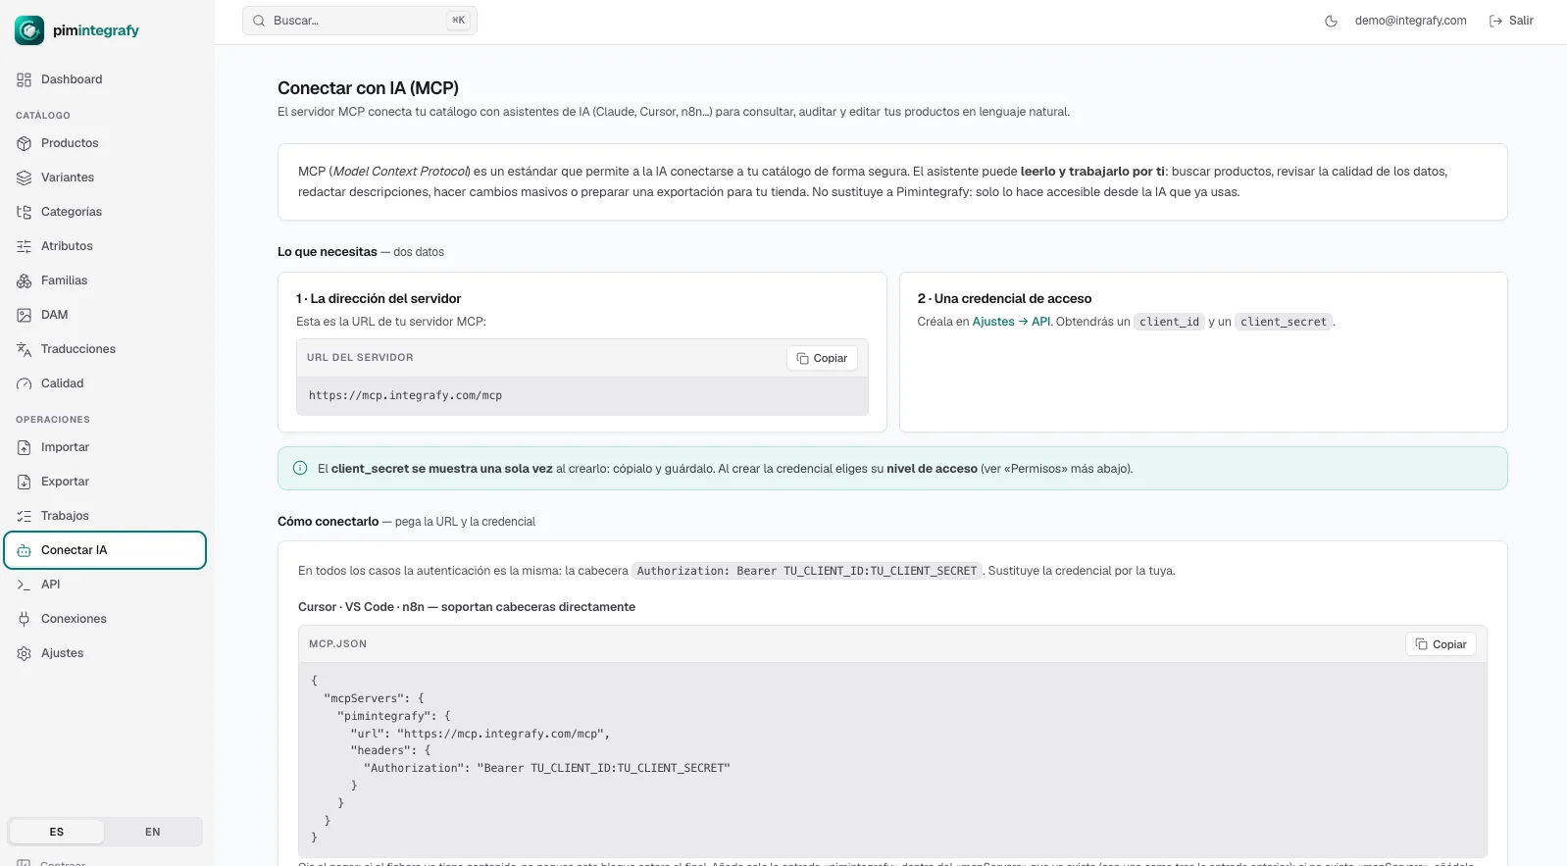Follow the Ajustes → API link

pos(1012,322)
